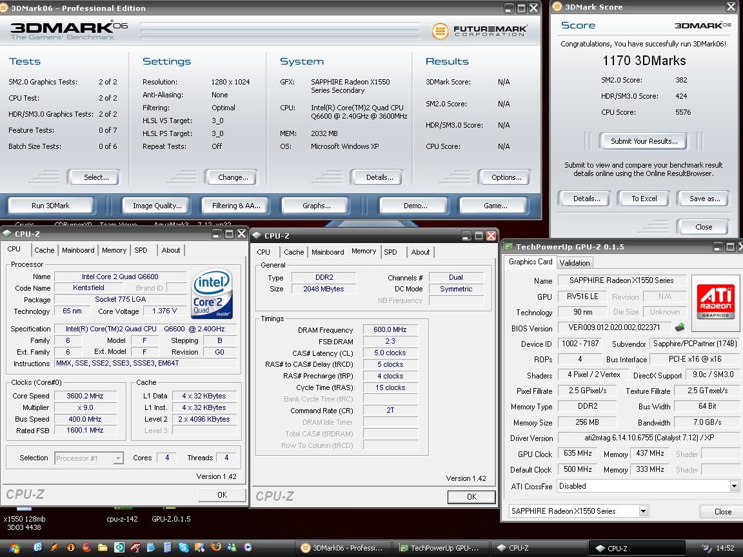Switch to 3DMark06 taskbar button

[344, 548]
